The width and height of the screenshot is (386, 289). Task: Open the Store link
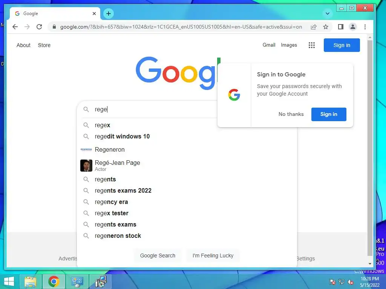point(44,45)
